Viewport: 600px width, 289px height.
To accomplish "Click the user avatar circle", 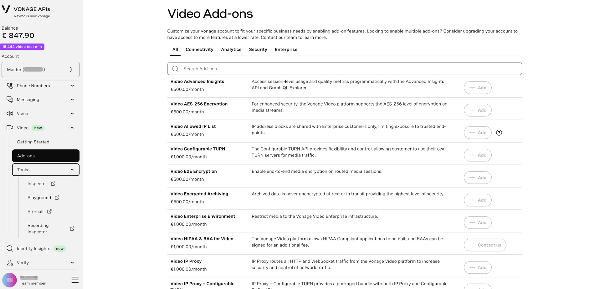I will (9, 280).
